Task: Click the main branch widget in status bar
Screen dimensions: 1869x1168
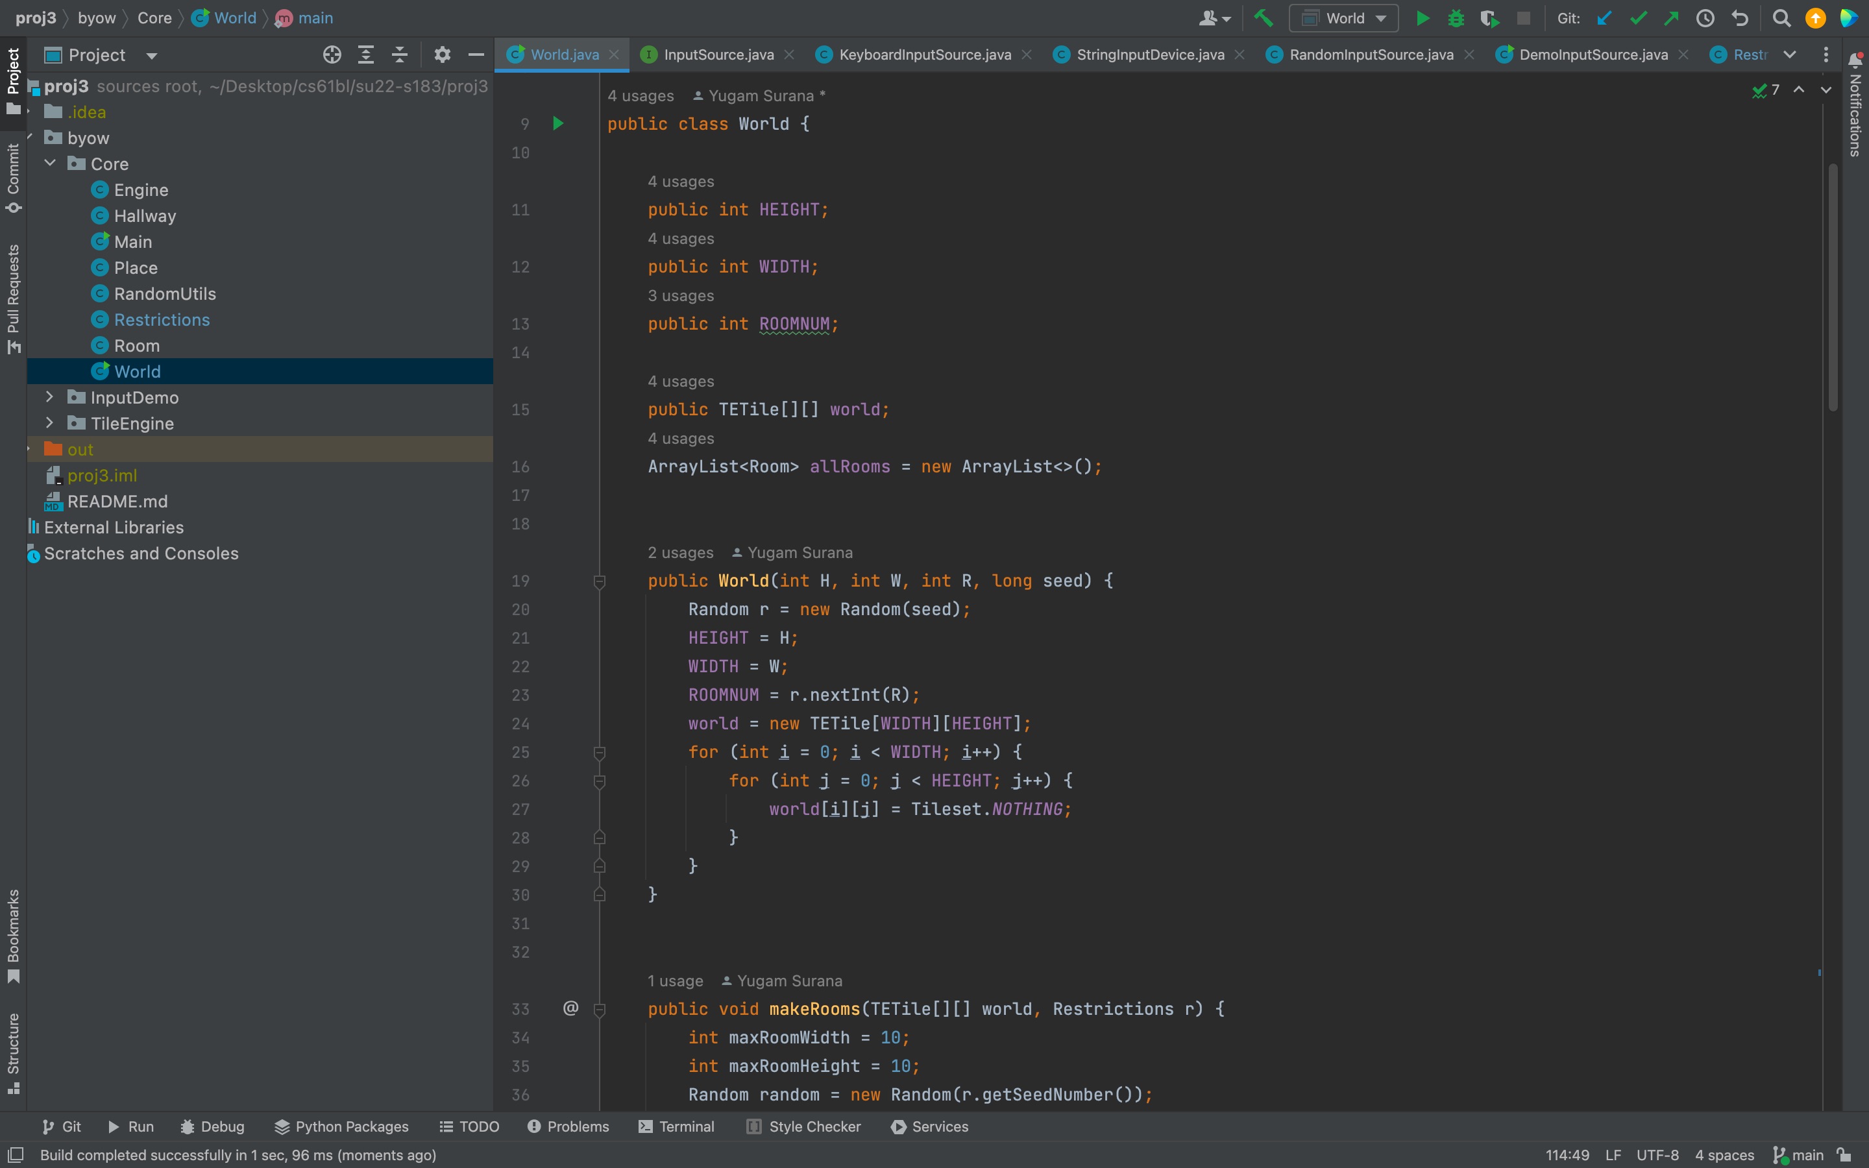Action: coord(1798,1155)
